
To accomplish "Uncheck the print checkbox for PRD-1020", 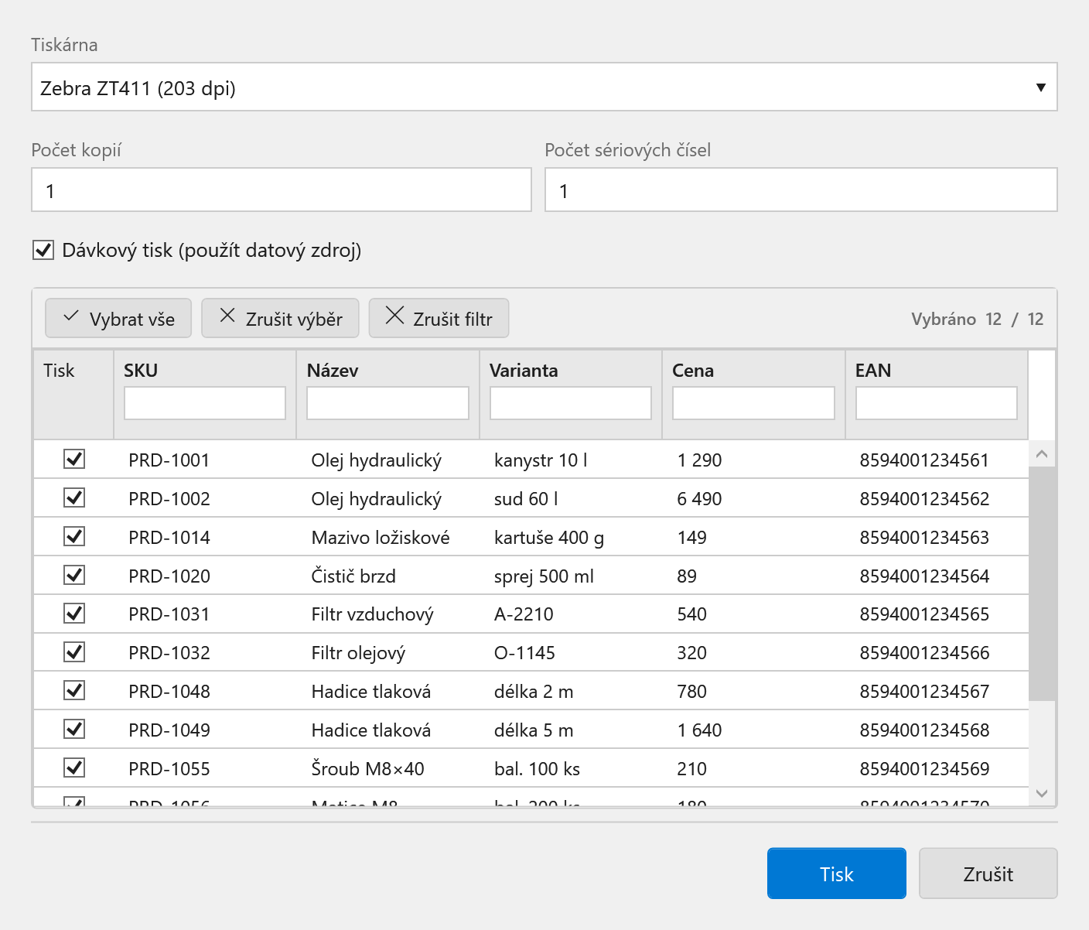I will [x=74, y=575].
